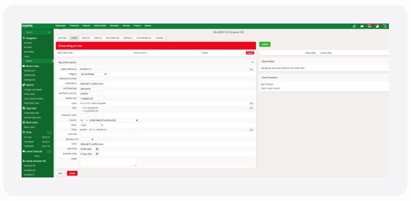Click the red Delete button
This screenshot has width=411, height=201.
click(72, 173)
